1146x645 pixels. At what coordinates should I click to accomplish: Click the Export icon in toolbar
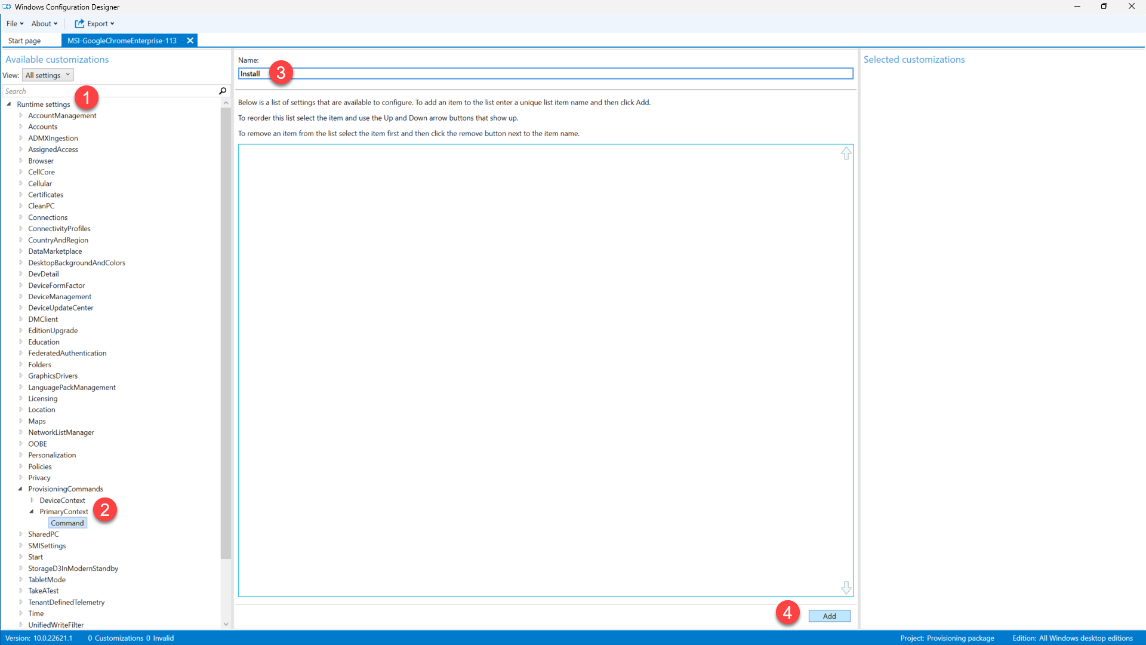point(79,24)
